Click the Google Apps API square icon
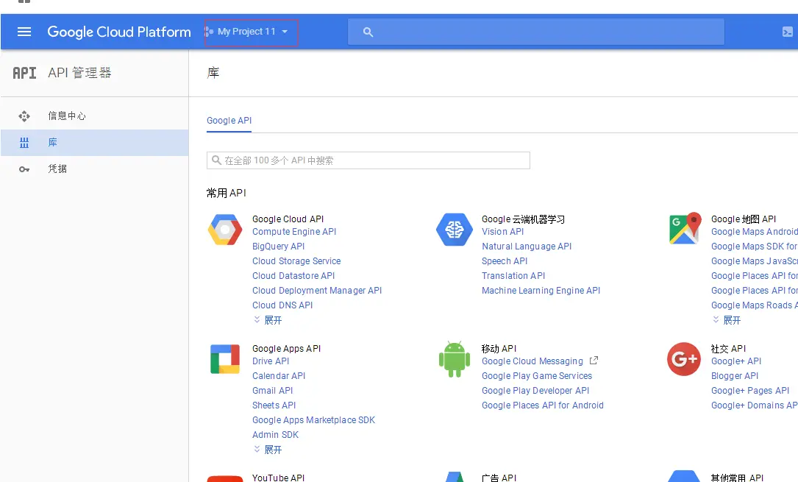Image resolution: width=798 pixels, height=482 pixels. (x=225, y=359)
